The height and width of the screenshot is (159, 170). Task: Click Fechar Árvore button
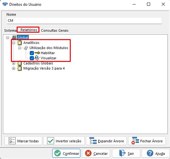(x=147, y=141)
